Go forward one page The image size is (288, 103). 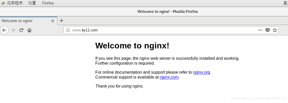coord(13,30)
